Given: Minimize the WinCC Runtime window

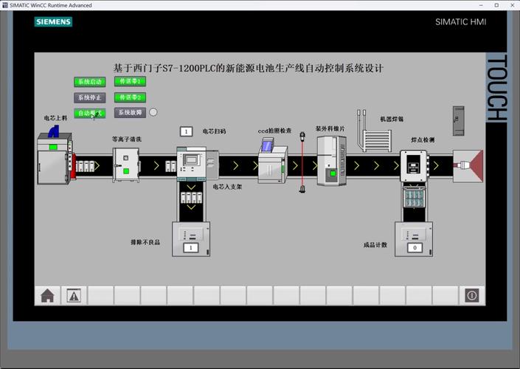Looking at the screenshot, I should (x=481, y=5).
